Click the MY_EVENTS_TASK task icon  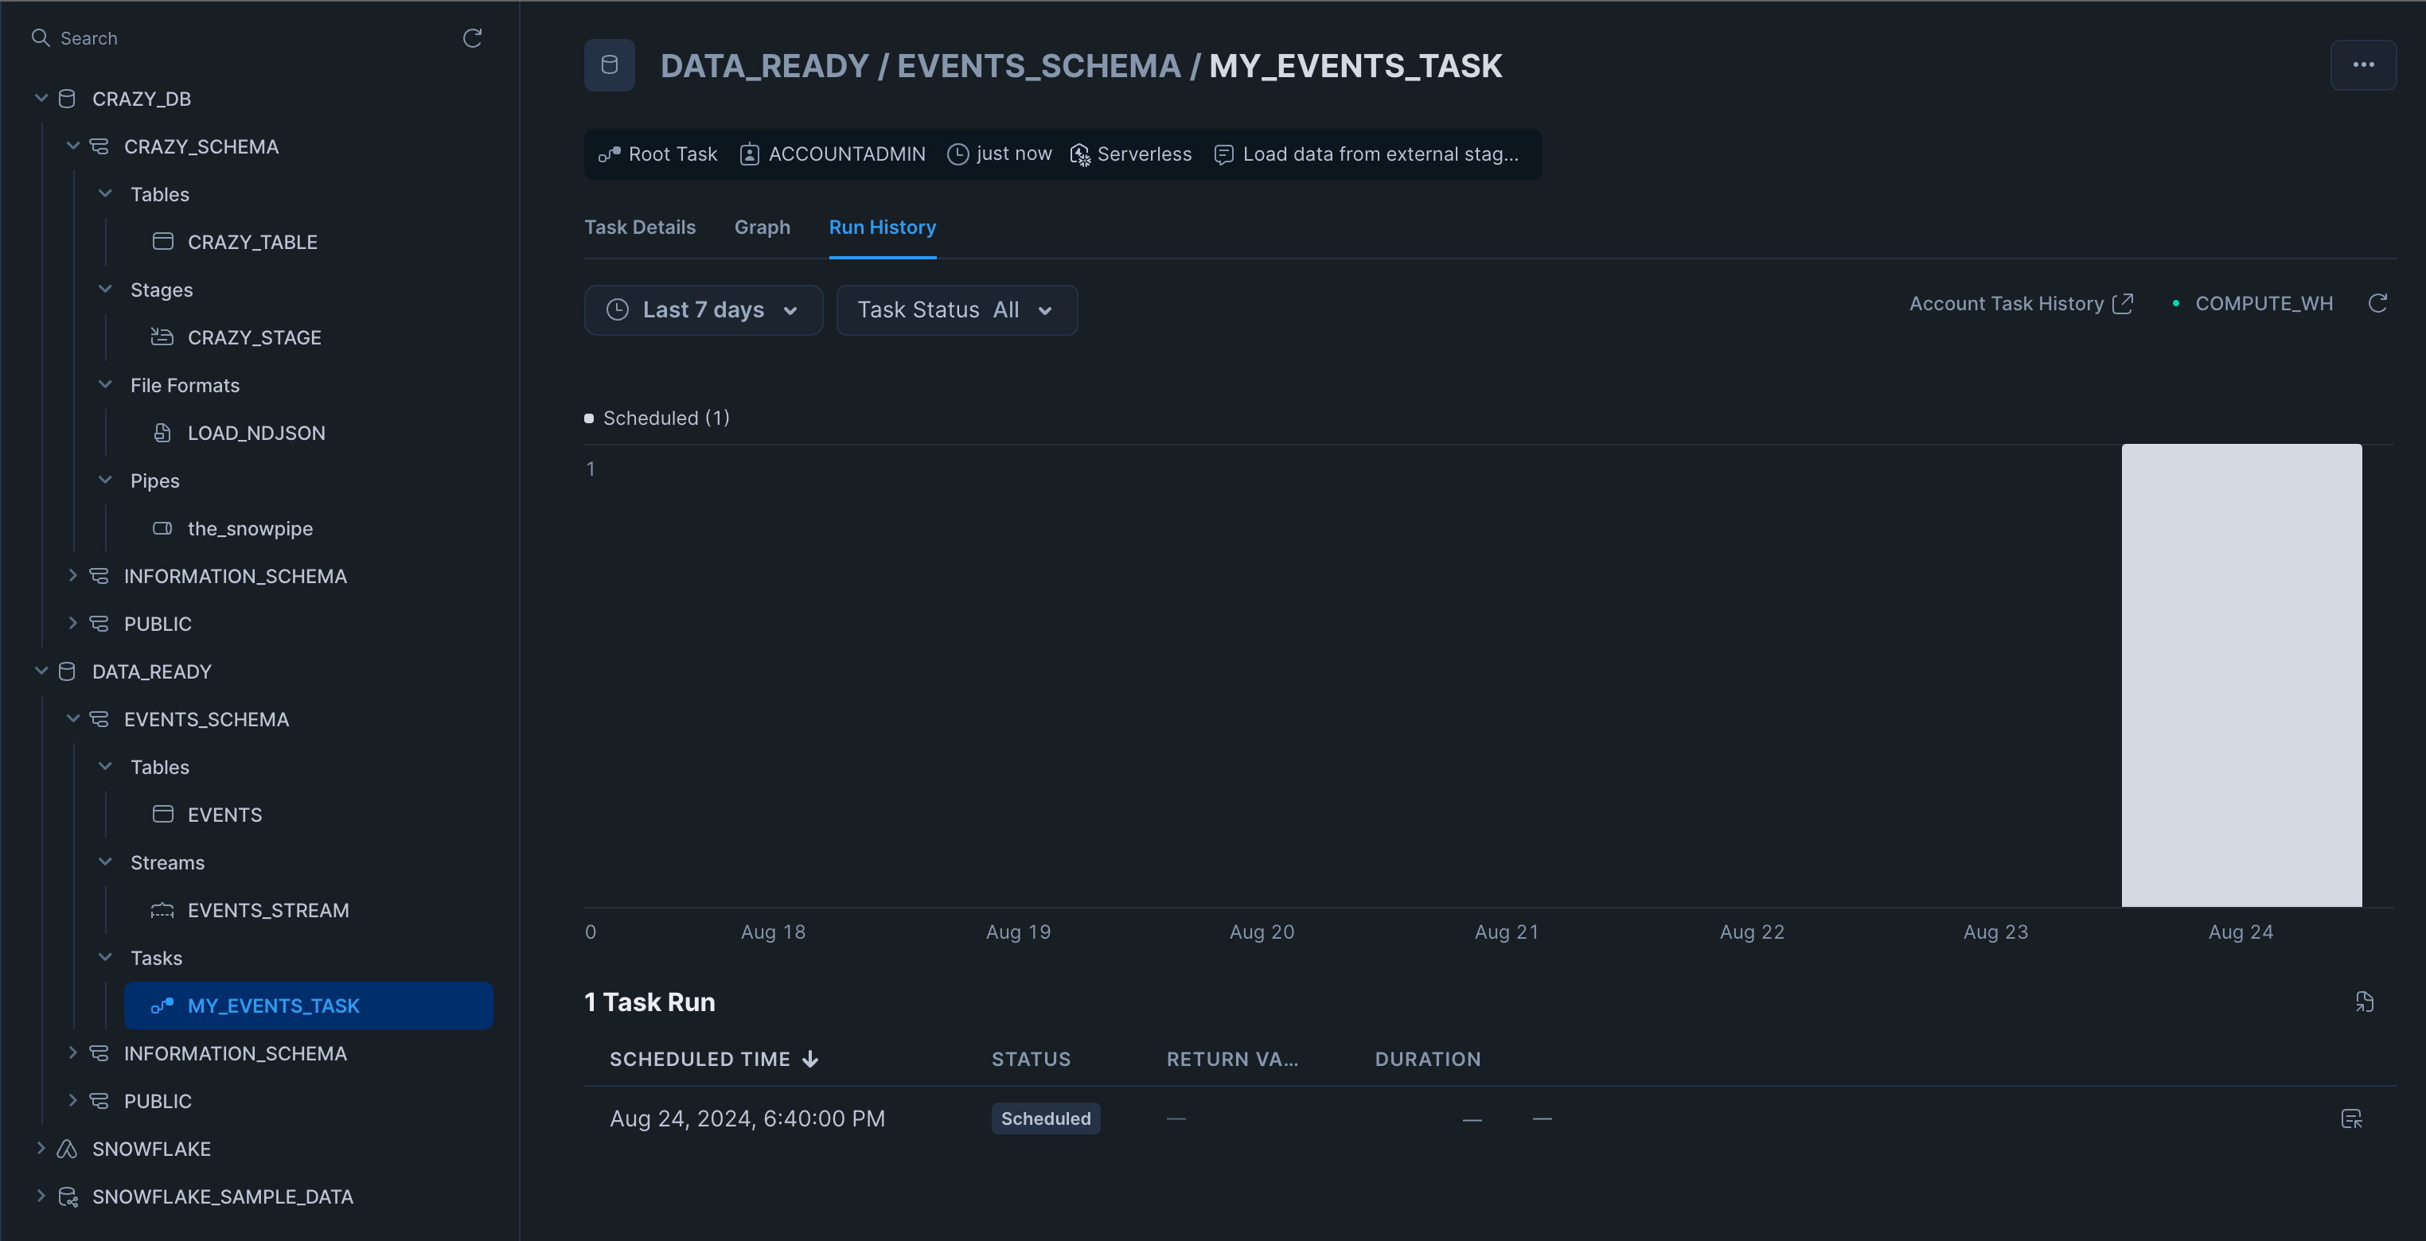click(163, 1005)
